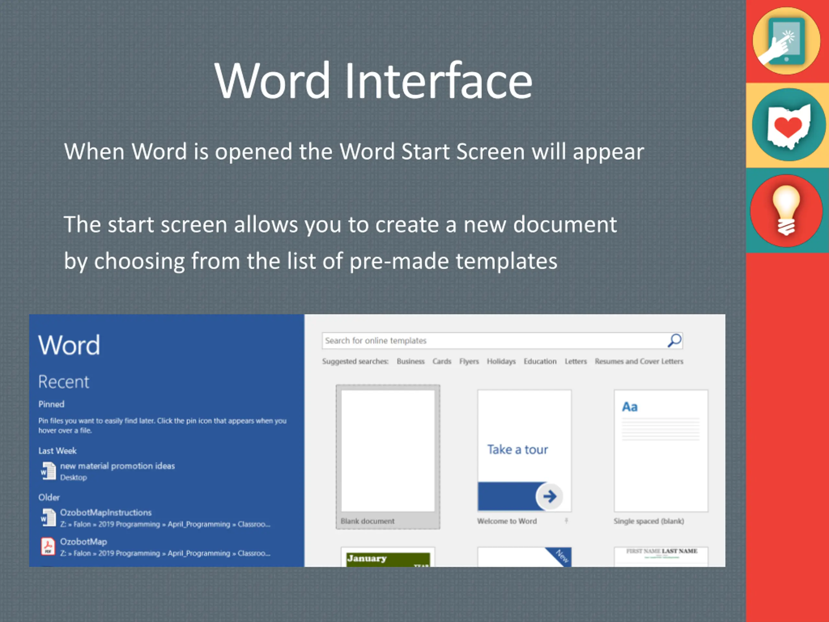Image resolution: width=829 pixels, height=622 pixels.
Task: Click the Word icon for new material promotion ideas
Action: (x=48, y=471)
